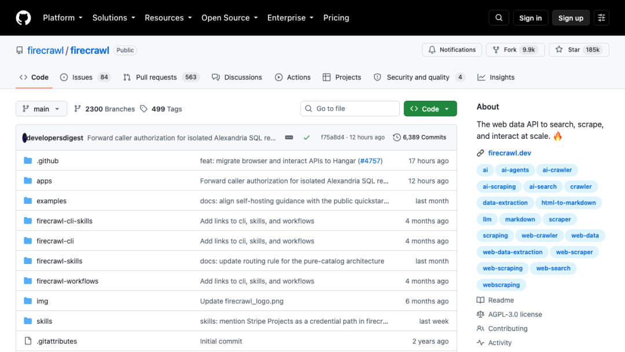The height and width of the screenshot is (352, 625).
Task: Open the firecrawl owner link
Action: [46, 50]
